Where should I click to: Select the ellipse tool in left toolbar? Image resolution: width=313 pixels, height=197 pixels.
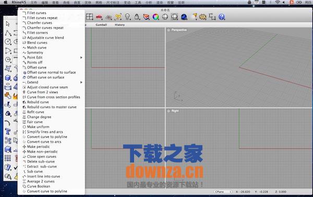click(x=16, y=42)
